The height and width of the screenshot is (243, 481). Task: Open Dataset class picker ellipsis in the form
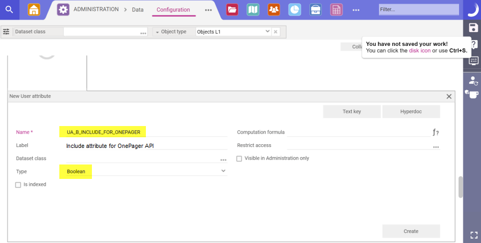pyautogui.click(x=223, y=160)
